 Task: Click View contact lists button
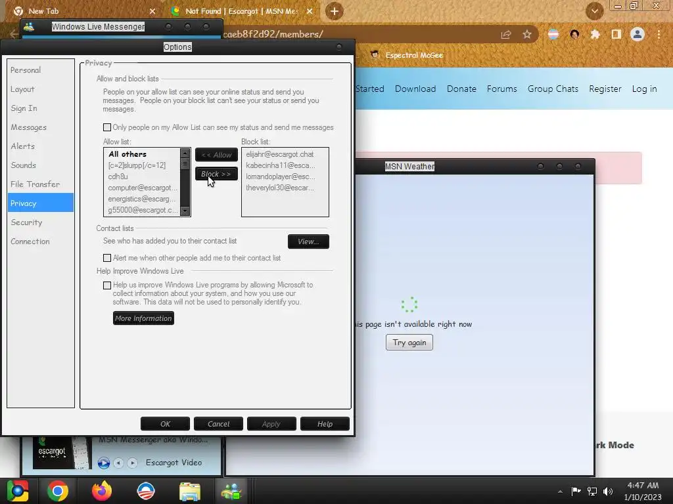point(308,241)
